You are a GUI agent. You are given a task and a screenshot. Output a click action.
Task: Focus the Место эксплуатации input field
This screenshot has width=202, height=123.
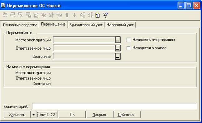click(84, 40)
